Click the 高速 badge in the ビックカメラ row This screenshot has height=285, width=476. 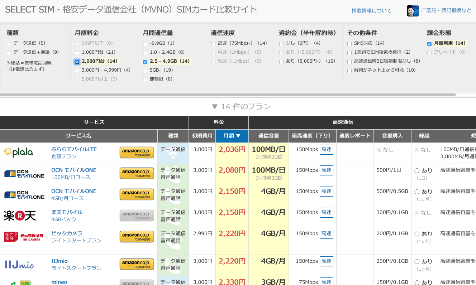(327, 233)
